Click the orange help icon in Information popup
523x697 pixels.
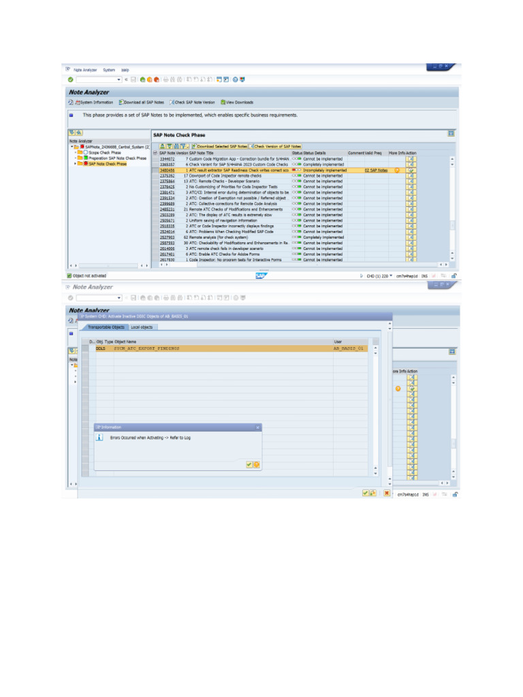click(x=257, y=464)
